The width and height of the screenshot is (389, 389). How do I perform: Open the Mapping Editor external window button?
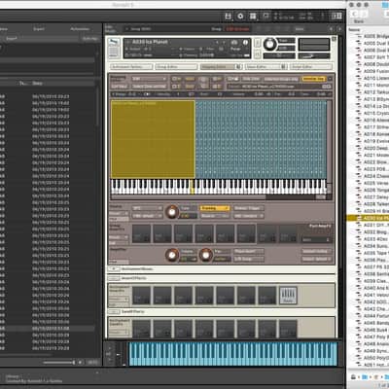238,67
